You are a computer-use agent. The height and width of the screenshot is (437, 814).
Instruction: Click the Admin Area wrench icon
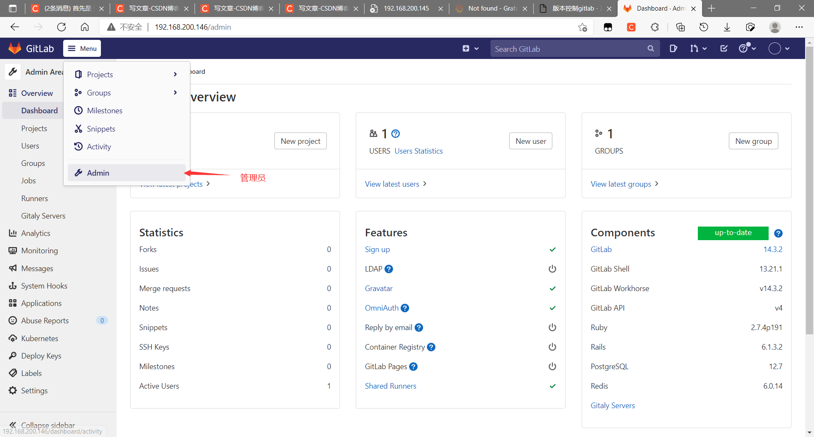pos(13,72)
